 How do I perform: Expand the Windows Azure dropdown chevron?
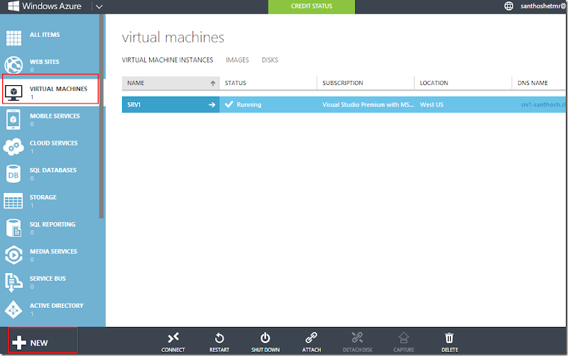tap(99, 6)
